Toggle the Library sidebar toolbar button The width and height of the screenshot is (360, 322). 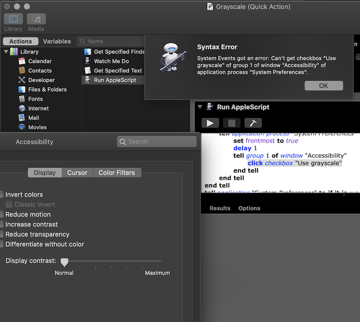pyautogui.click(x=13, y=19)
